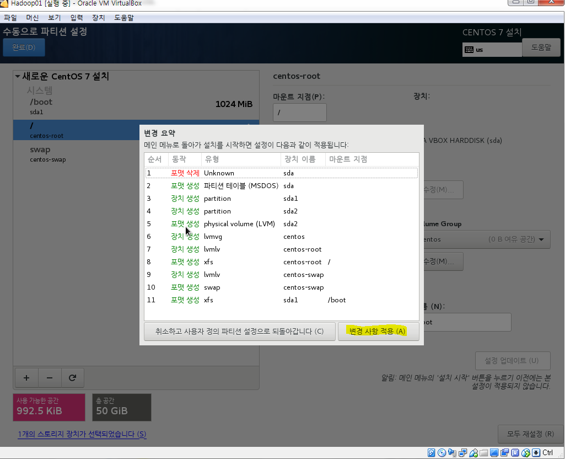The image size is (565, 459).
Task: Open the 보기 menu
Action: [55, 18]
